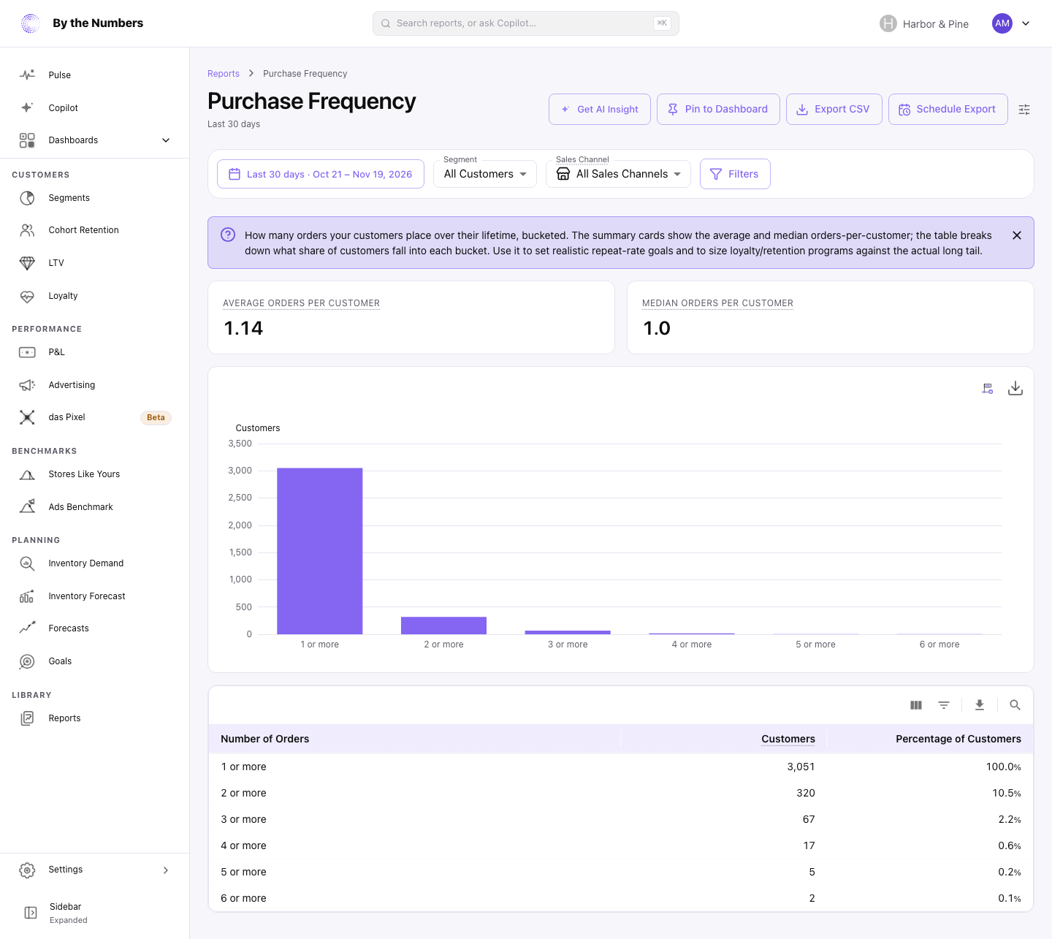Open table columns chooser icon
This screenshot has height=939, width=1052.
tap(916, 705)
